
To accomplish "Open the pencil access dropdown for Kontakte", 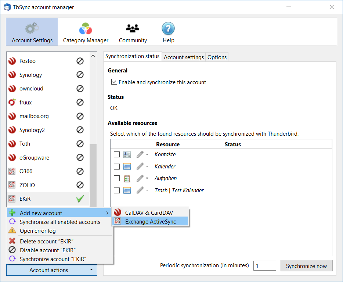I will 142,154.
